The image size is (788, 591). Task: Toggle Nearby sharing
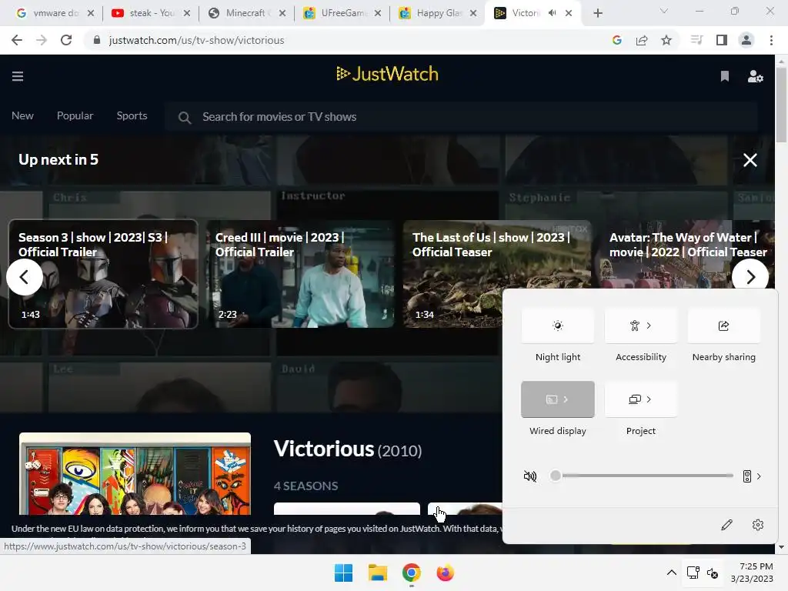[723, 326]
